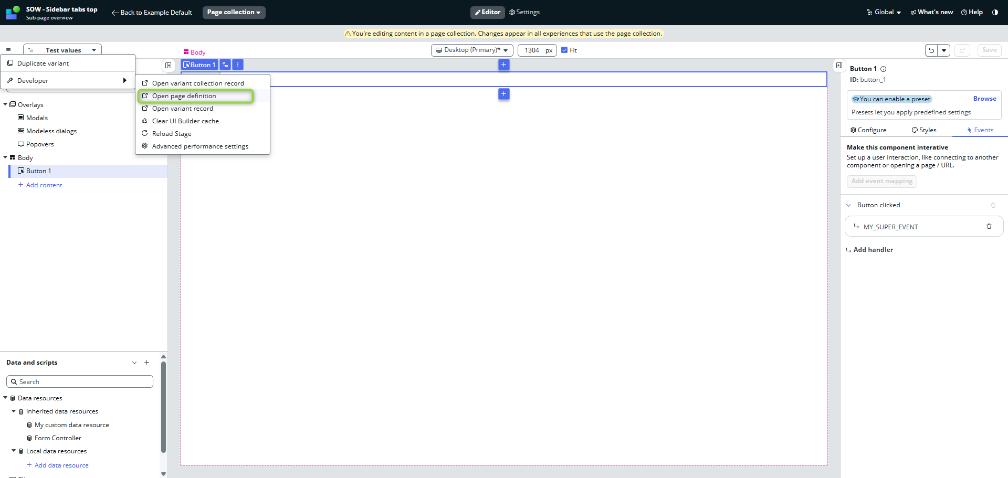
Task: Add new item in Data and scripts
Action: (147, 363)
